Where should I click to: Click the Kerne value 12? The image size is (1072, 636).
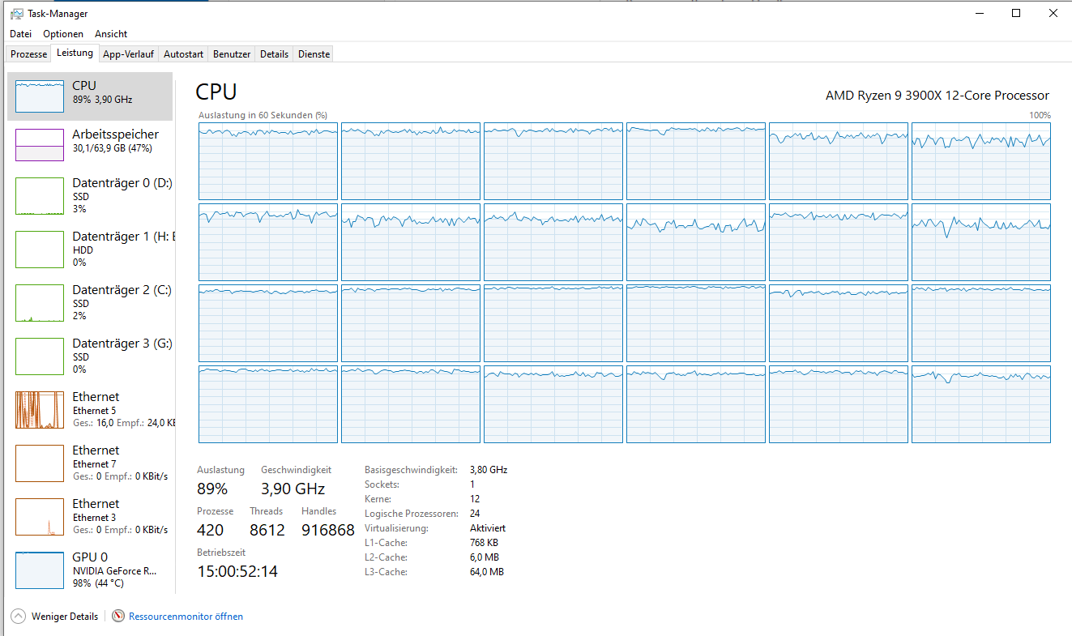pos(475,499)
